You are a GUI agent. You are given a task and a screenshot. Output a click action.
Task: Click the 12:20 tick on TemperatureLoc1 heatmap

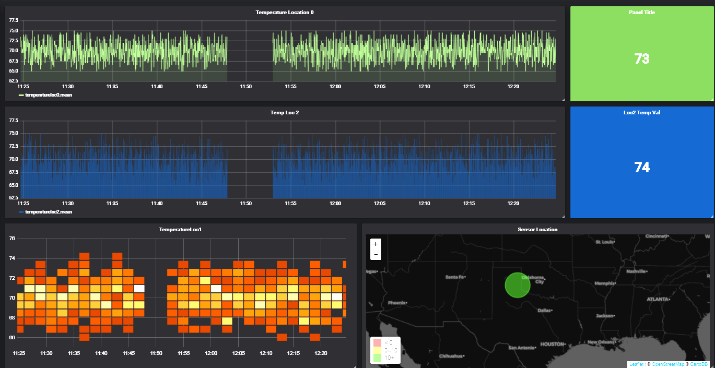[321, 353]
